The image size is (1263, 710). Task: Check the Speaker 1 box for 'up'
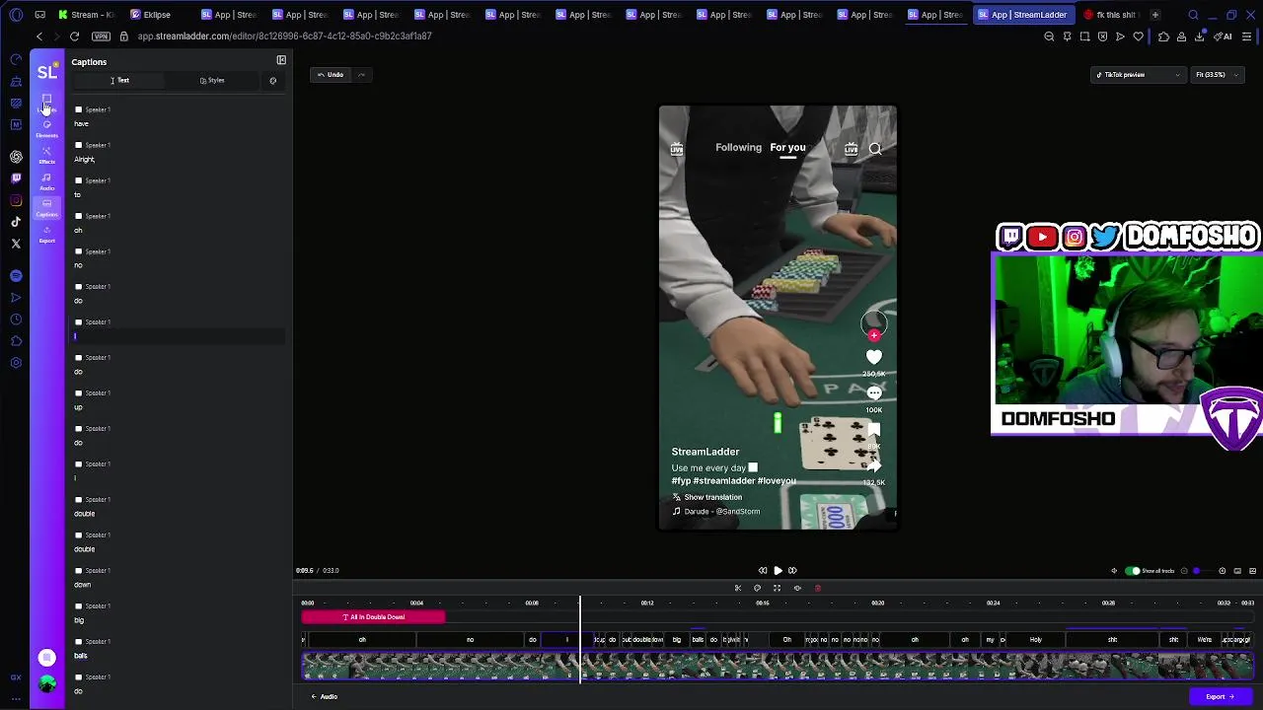point(78,393)
